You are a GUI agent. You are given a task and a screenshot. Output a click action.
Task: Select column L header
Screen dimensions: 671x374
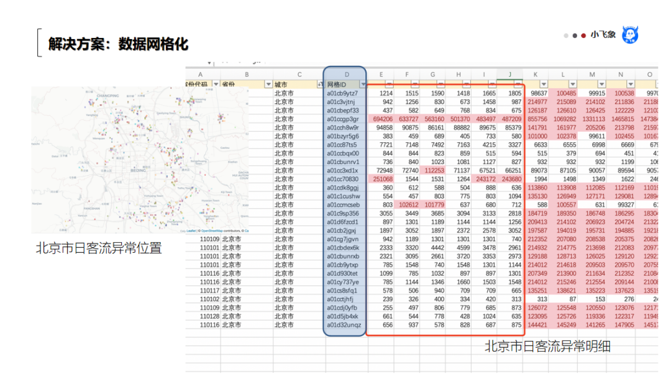(x=563, y=75)
